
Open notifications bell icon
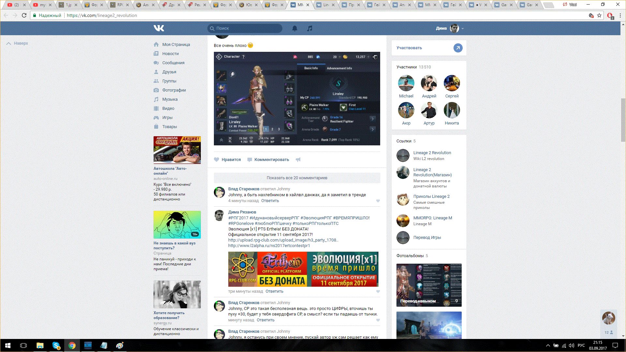(295, 28)
